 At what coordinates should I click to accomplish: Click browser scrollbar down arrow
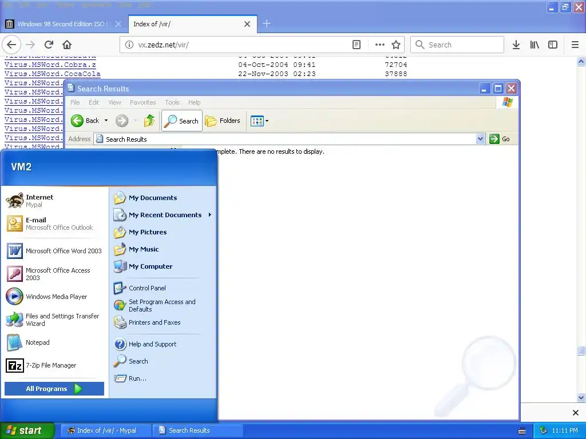tap(581, 397)
